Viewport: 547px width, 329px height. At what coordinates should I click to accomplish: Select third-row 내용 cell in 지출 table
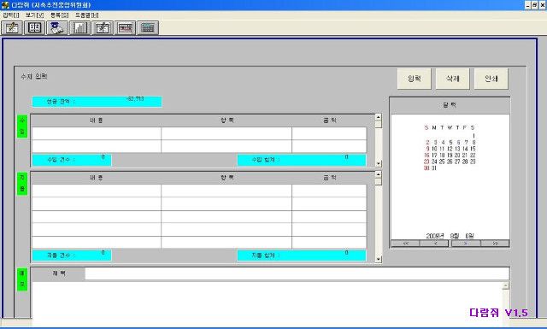point(97,217)
